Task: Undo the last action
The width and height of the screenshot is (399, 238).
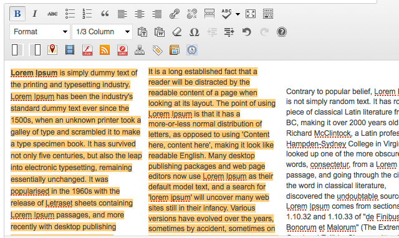Action: 247,32
